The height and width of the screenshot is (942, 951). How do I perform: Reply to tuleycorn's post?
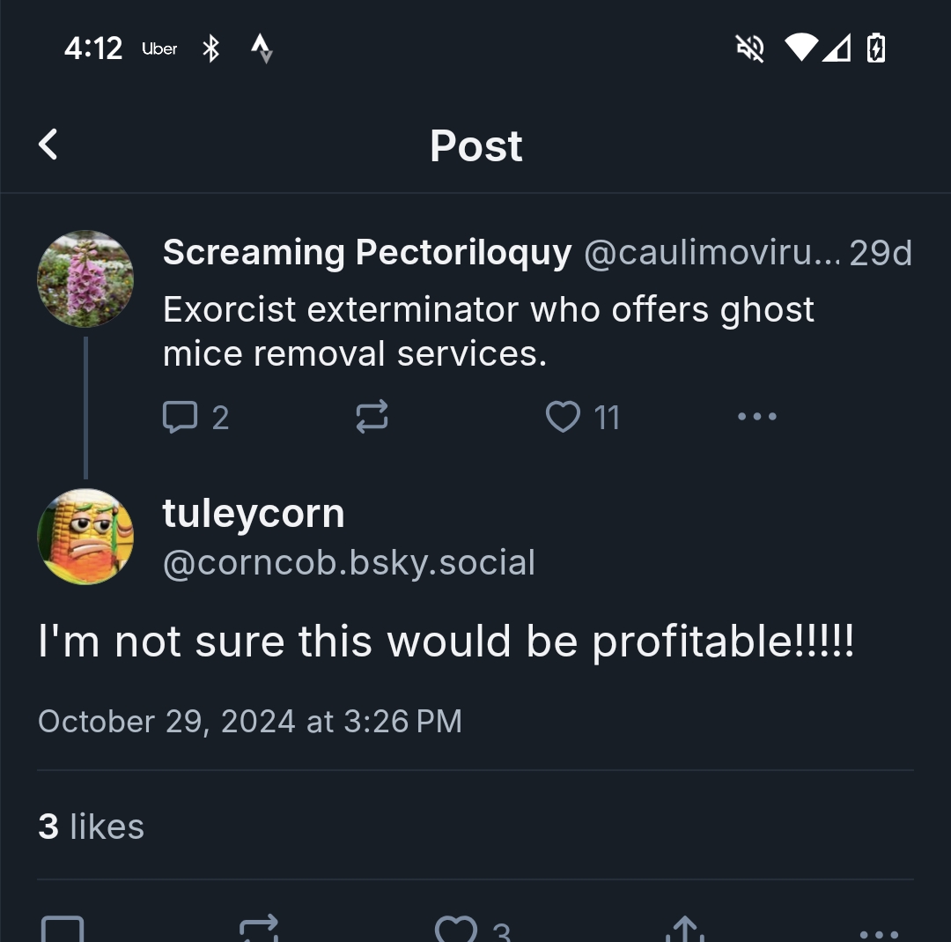tap(63, 929)
